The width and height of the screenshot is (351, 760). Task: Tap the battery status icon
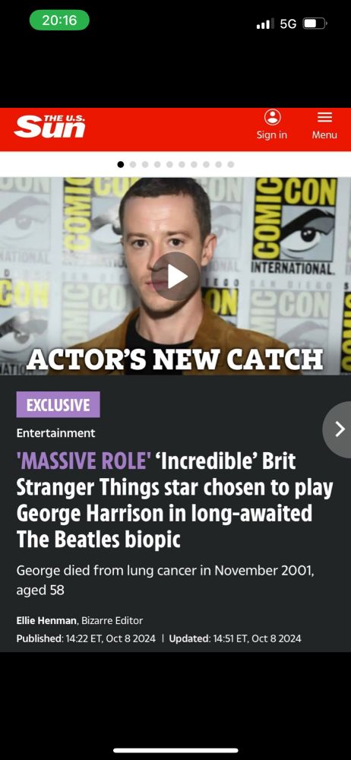pyautogui.click(x=315, y=24)
